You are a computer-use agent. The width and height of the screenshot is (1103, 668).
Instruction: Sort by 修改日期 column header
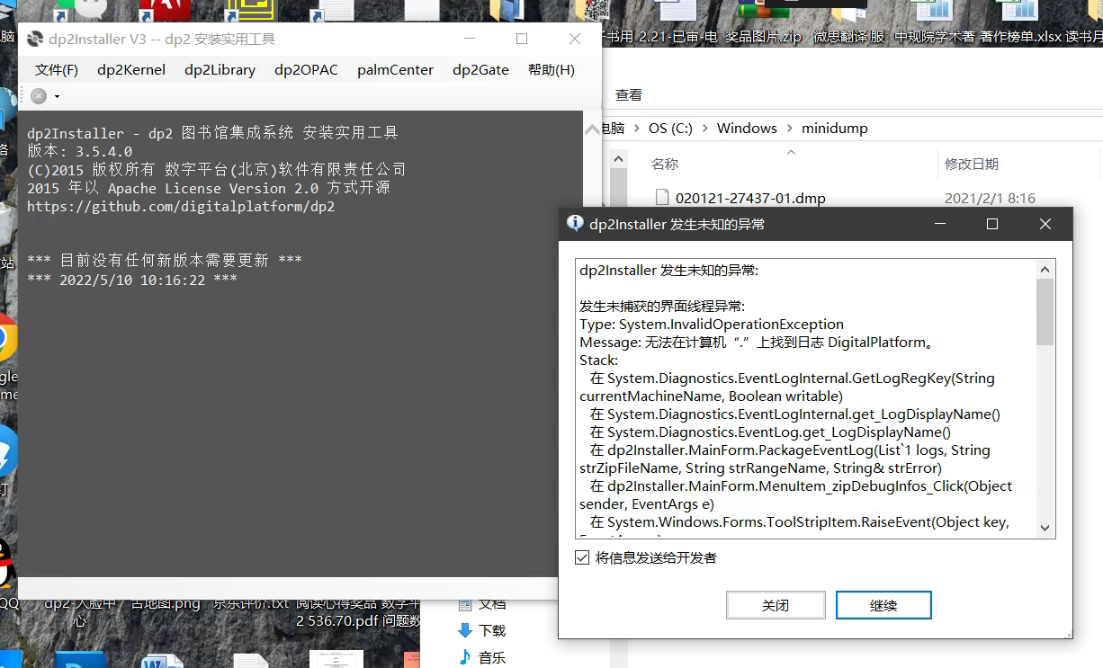(x=971, y=164)
